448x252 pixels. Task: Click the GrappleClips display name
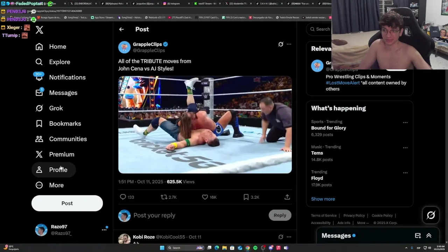tap(147, 44)
